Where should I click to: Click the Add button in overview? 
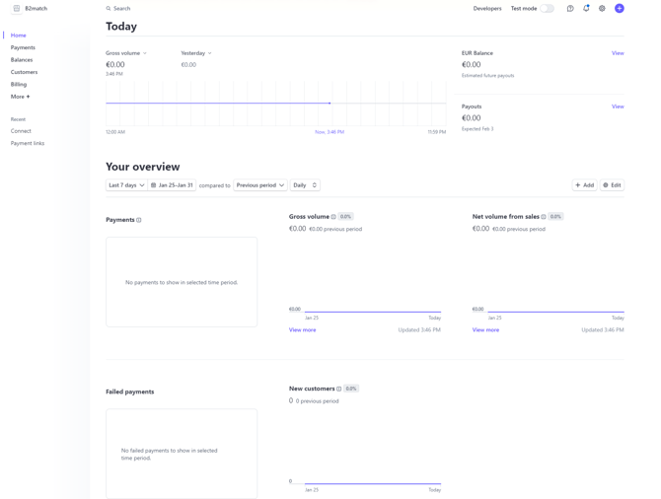pyautogui.click(x=584, y=185)
